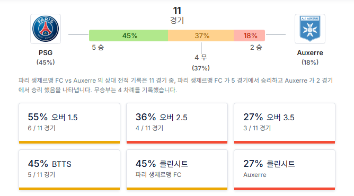Viewport: 354px width, 196px height.
Task: Click the 6 / 11 경기 subtext
Action: [x=41, y=128]
